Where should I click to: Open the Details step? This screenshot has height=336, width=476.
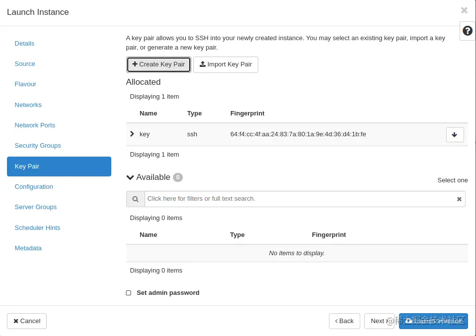[x=24, y=43]
